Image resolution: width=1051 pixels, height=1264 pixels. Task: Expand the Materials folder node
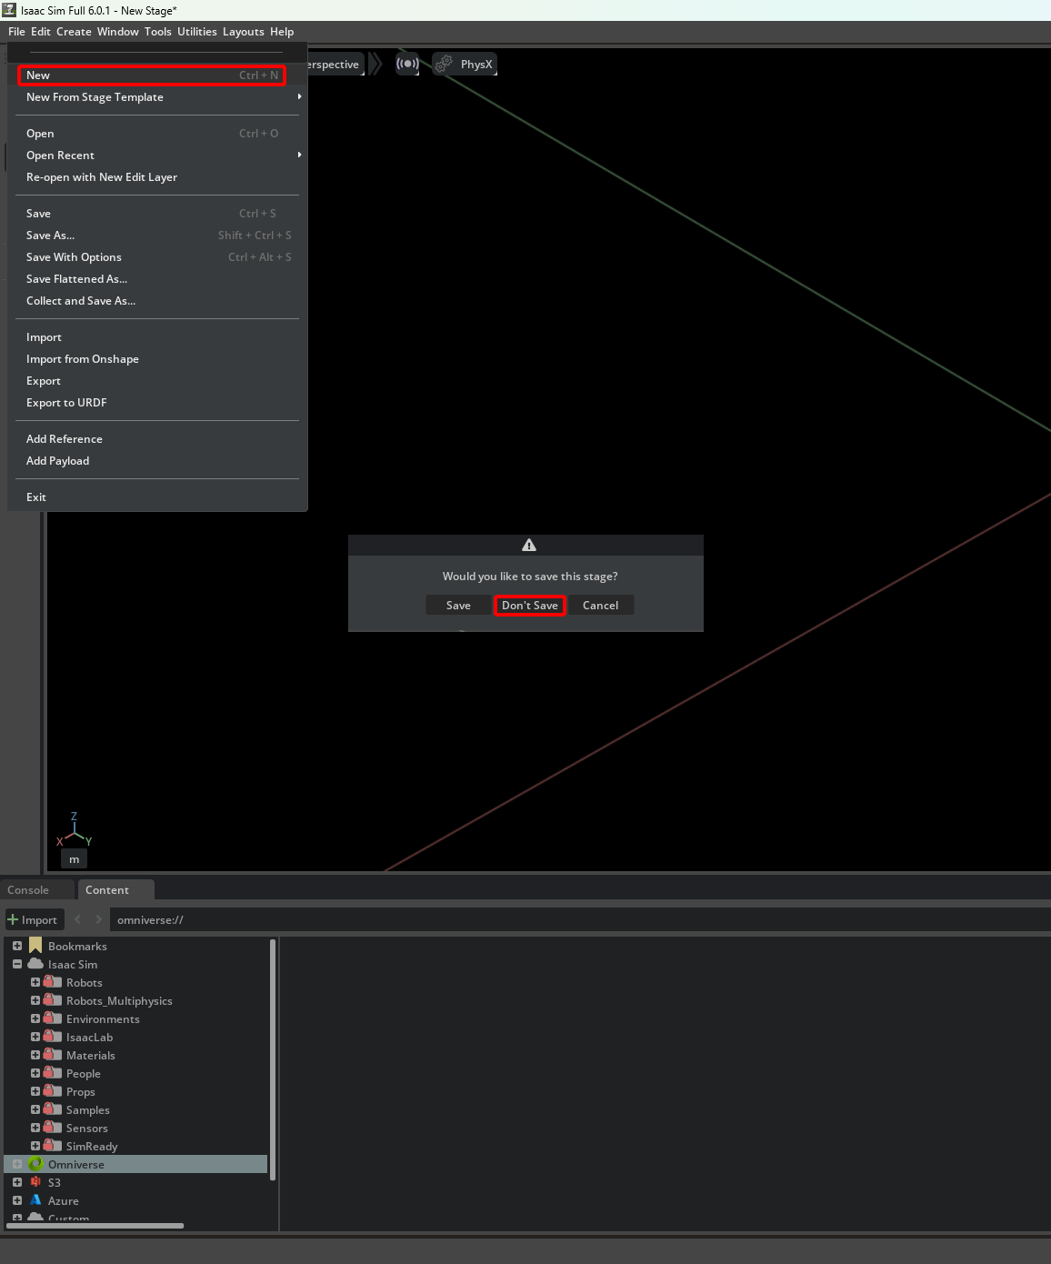[x=35, y=1055]
